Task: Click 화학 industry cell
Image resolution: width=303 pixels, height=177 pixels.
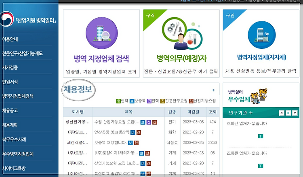Action: click(x=172, y=132)
